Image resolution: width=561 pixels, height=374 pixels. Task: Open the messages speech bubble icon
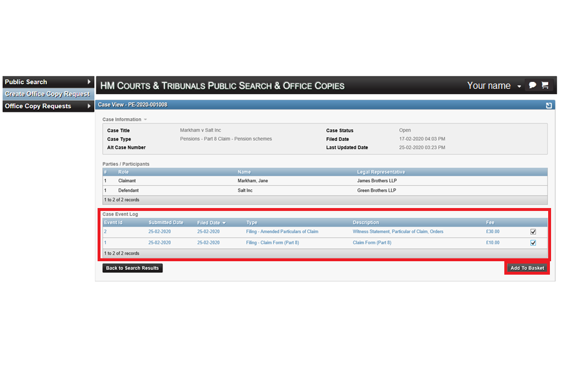pyautogui.click(x=532, y=85)
